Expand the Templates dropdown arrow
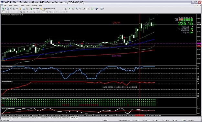 coord(104,9)
